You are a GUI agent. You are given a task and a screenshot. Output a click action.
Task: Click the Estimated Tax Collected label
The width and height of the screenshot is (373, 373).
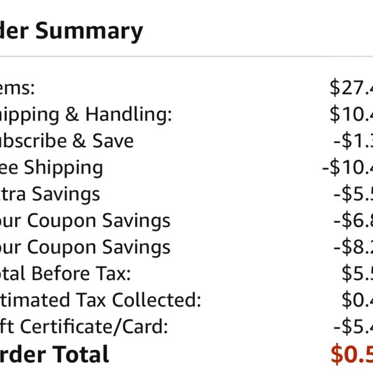(101, 300)
